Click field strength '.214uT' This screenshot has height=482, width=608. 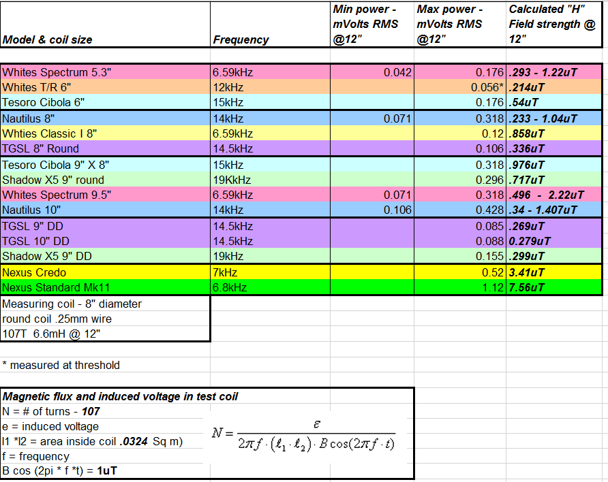(x=554, y=88)
